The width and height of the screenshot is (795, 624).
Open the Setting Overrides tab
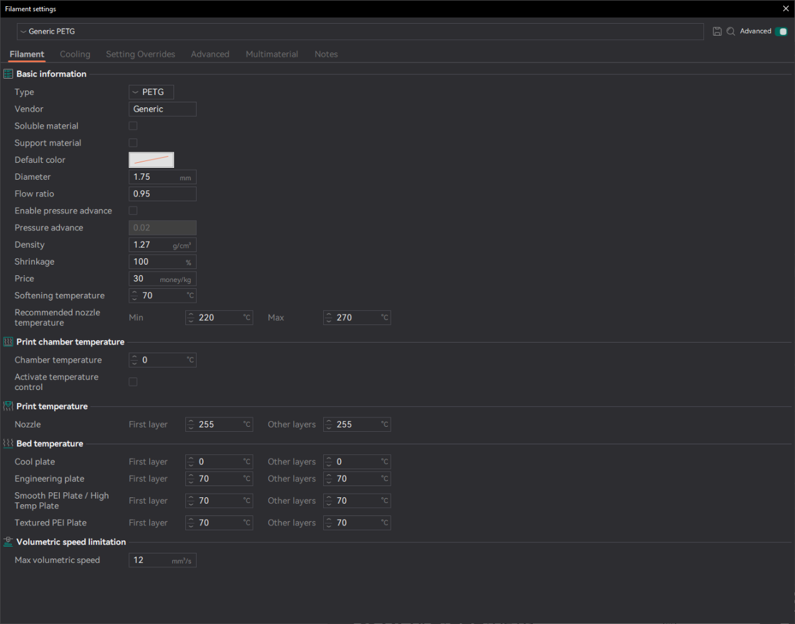click(x=140, y=54)
